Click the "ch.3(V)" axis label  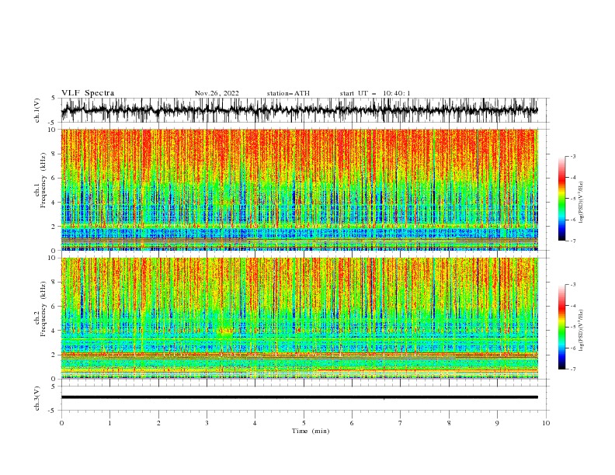37,398
